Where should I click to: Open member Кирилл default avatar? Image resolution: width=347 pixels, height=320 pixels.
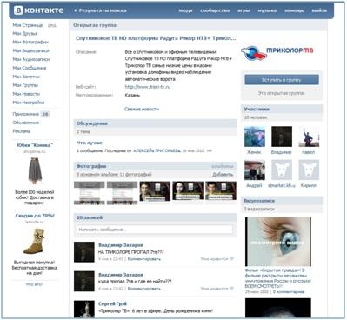309,170
